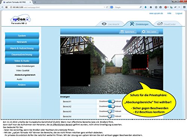Open the Hilfe help link

point(169,13)
